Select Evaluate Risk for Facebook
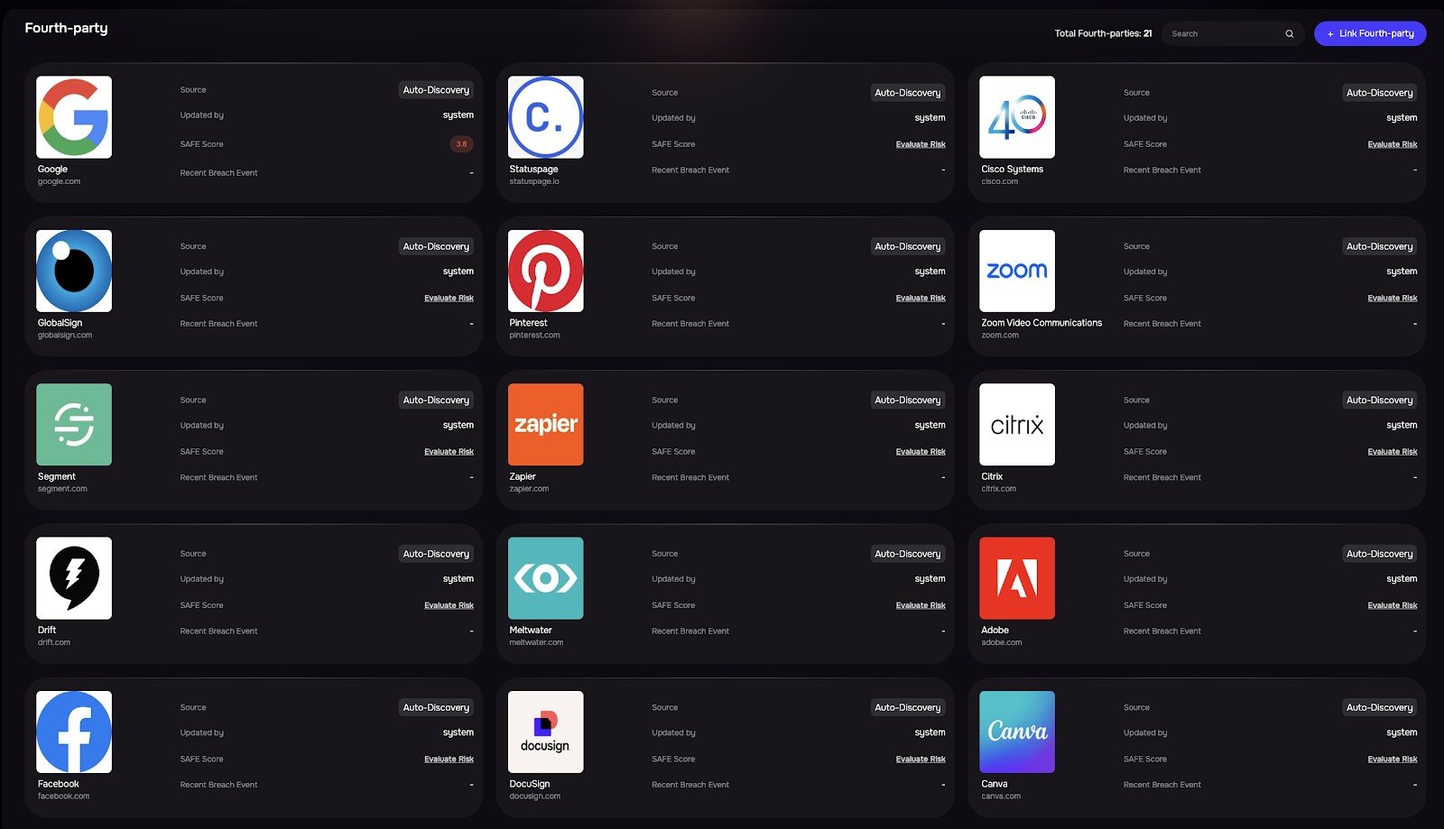Image resolution: width=1444 pixels, height=829 pixels. 449,760
